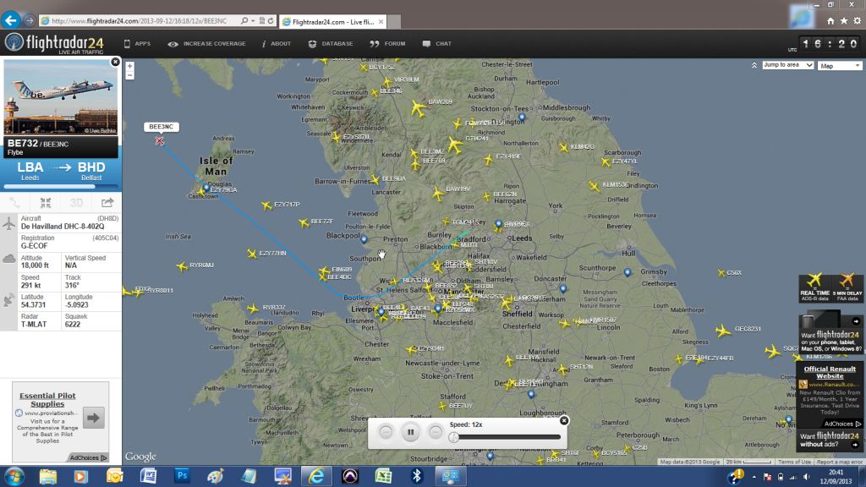Click the round button left of pause
Screen dimensions: 866x487
[386, 432]
